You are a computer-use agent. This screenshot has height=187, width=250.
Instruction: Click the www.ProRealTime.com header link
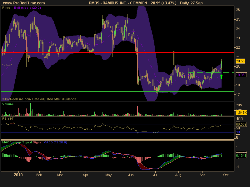click(x=24, y=3)
